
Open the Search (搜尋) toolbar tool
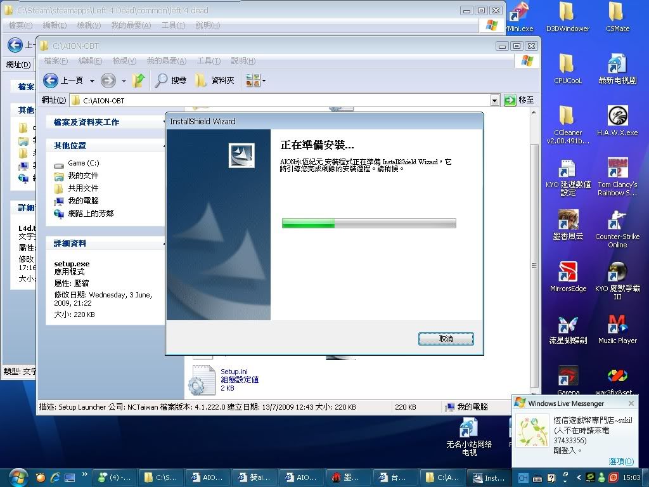[171, 81]
